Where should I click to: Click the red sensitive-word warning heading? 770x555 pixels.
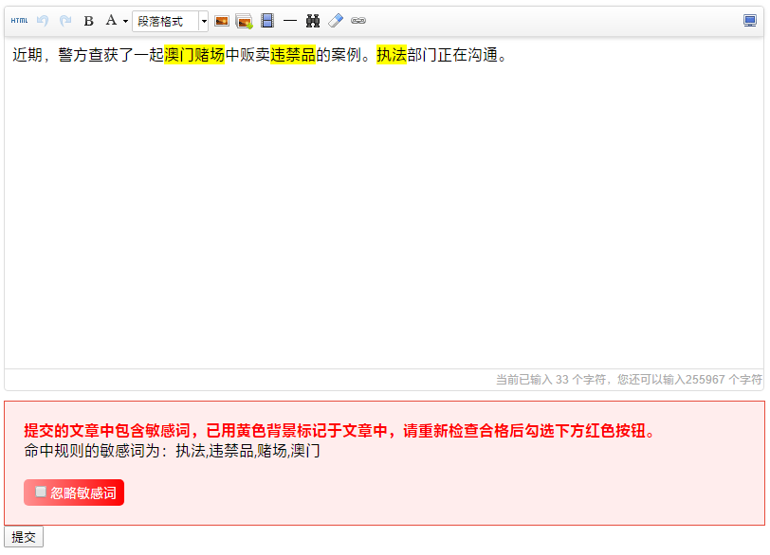click(x=339, y=431)
